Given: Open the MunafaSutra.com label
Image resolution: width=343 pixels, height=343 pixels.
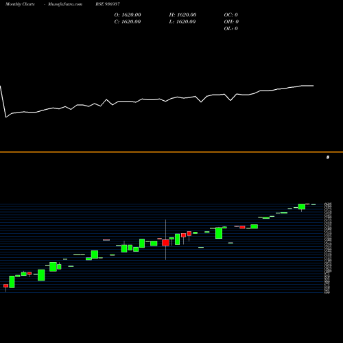Looking at the screenshot, I should pos(65,4).
